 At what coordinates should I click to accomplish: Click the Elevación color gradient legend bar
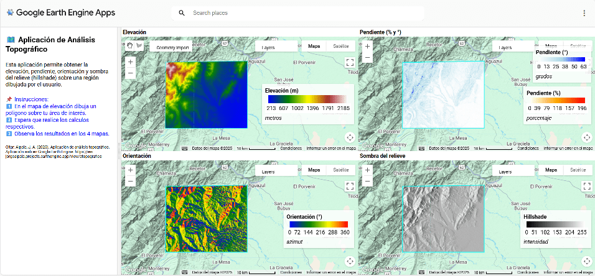pyautogui.click(x=307, y=98)
